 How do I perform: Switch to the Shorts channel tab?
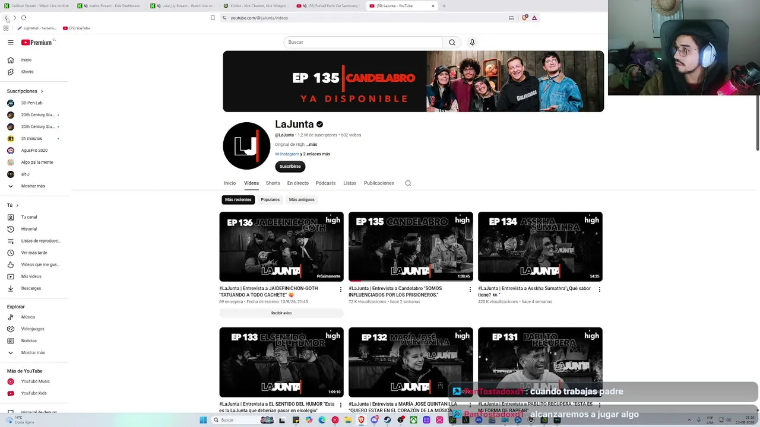(273, 183)
